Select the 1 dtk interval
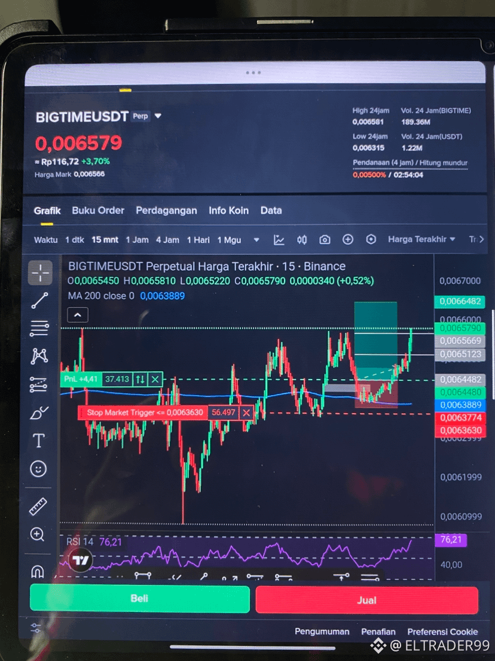 75,240
